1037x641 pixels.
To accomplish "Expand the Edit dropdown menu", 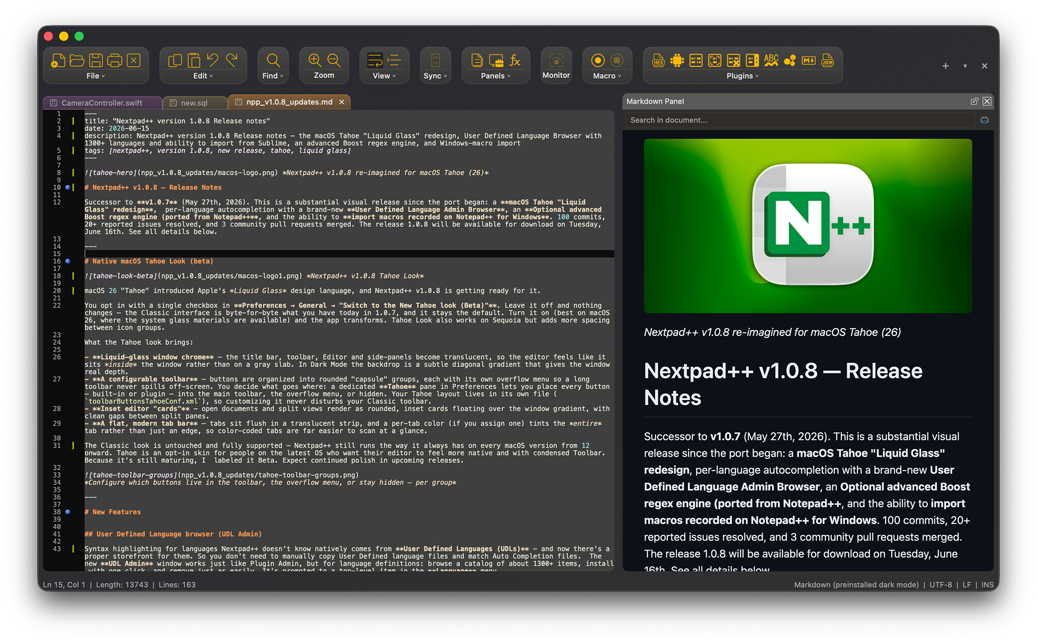I will point(203,76).
